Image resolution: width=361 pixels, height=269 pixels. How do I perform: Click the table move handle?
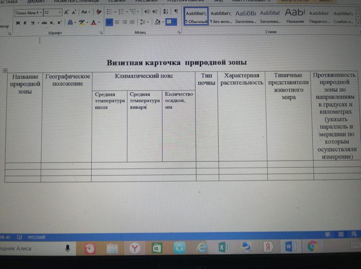click(5, 71)
